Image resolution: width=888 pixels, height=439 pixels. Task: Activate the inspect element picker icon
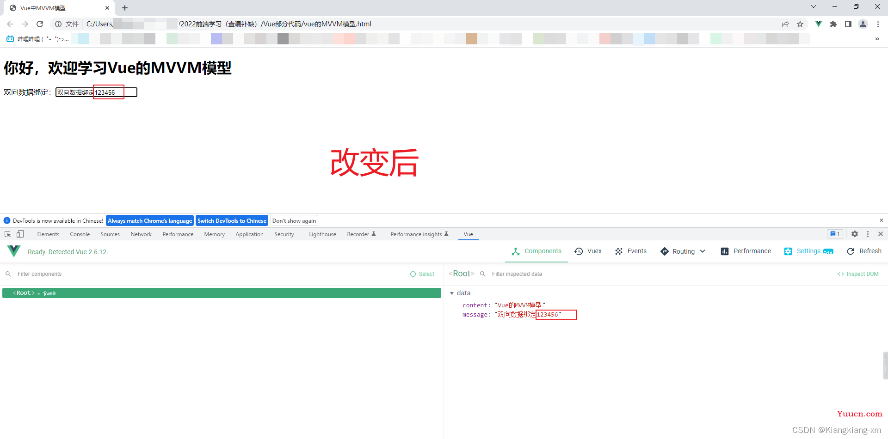pos(8,234)
